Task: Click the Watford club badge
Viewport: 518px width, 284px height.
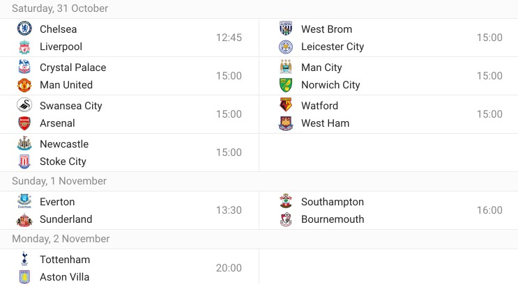Action: coord(286,105)
